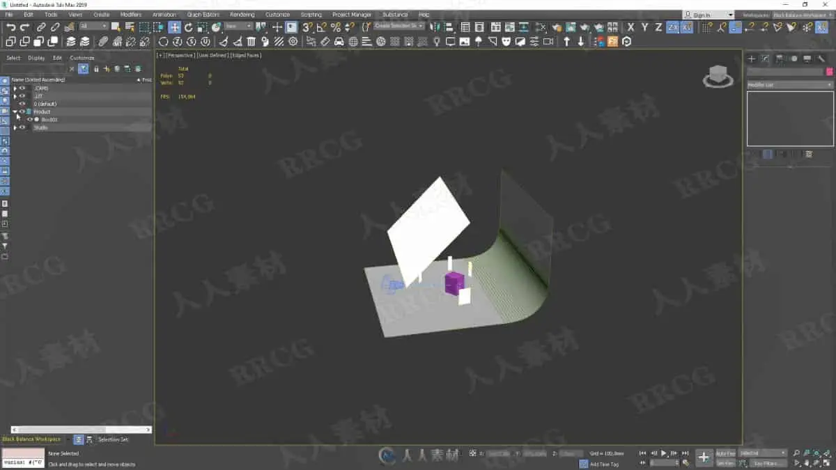Image resolution: width=836 pixels, height=470 pixels.
Task: Expand the .LIT layer
Action: point(15,96)
